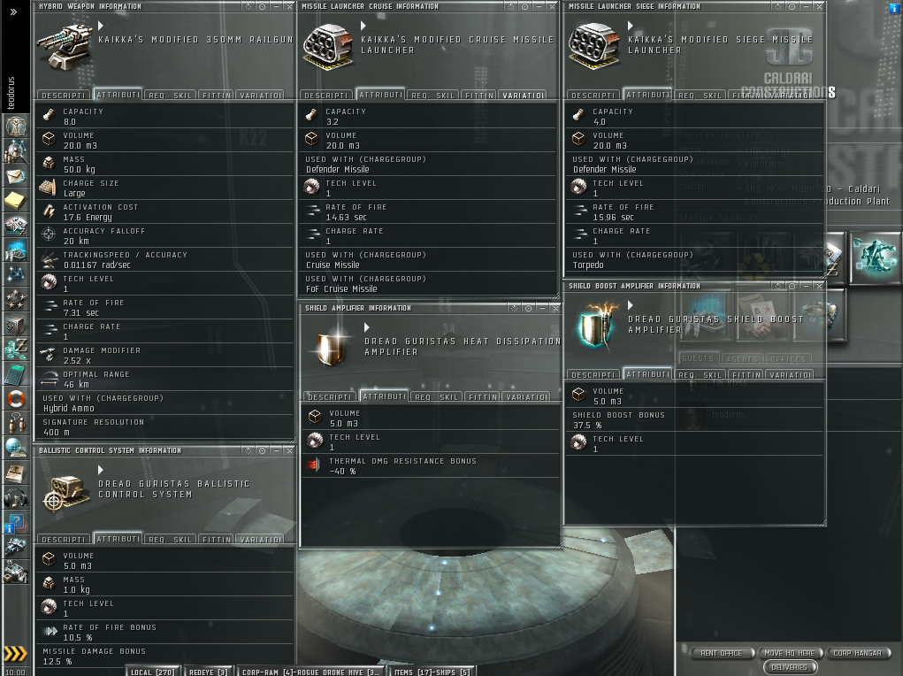Click the orange lifebuoy help icon
The height and width of the screenshot is (676, 903).
[x=16, y=398]
